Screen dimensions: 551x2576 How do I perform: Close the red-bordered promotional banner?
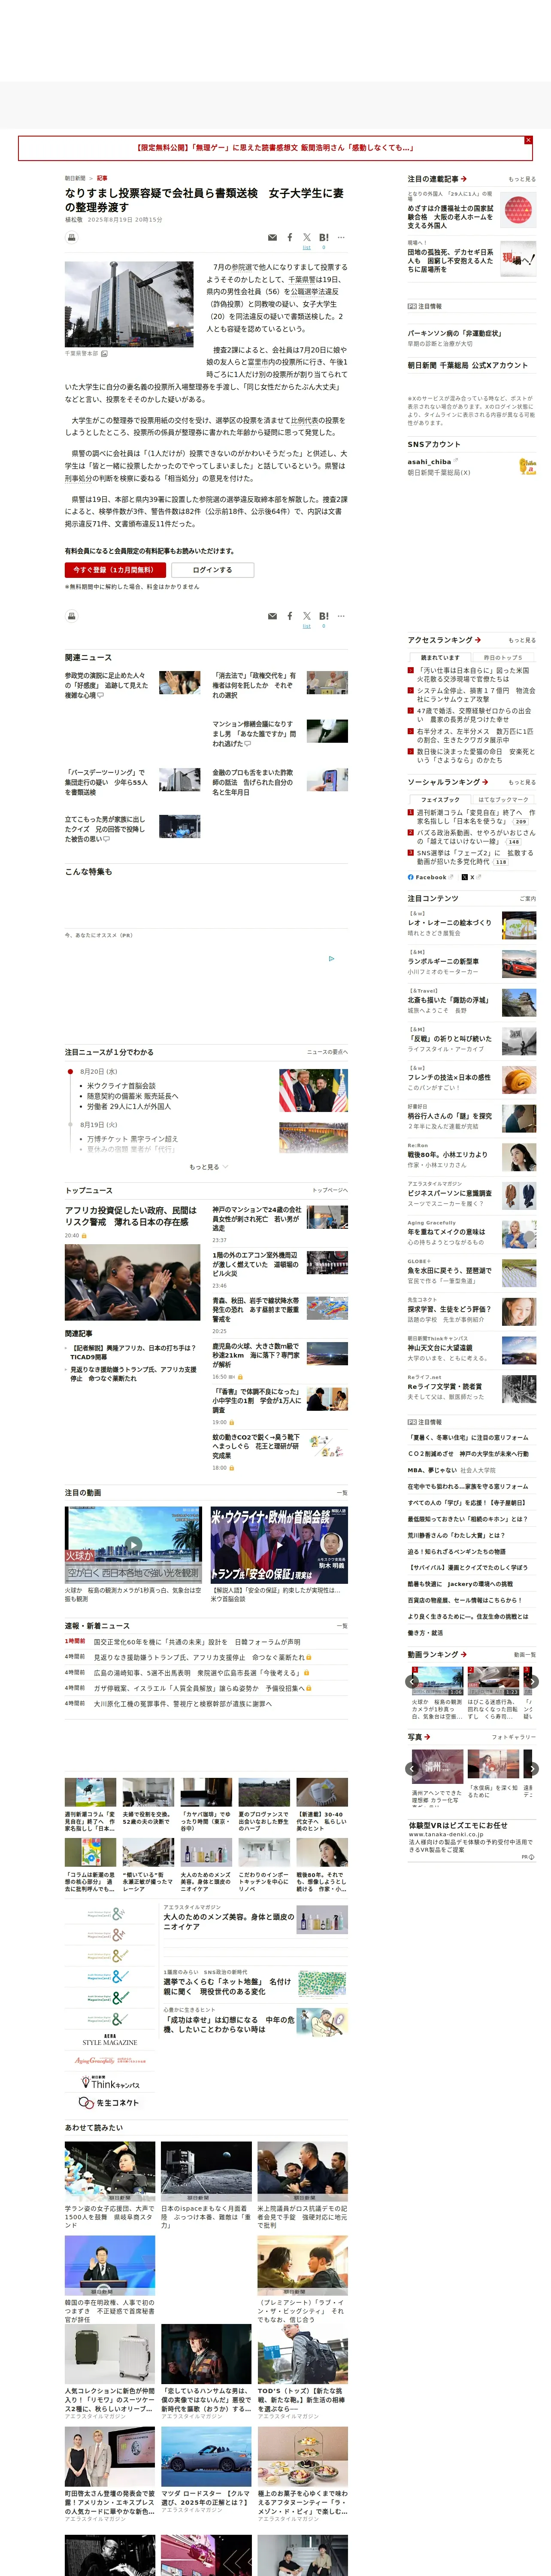click(528, 140)
